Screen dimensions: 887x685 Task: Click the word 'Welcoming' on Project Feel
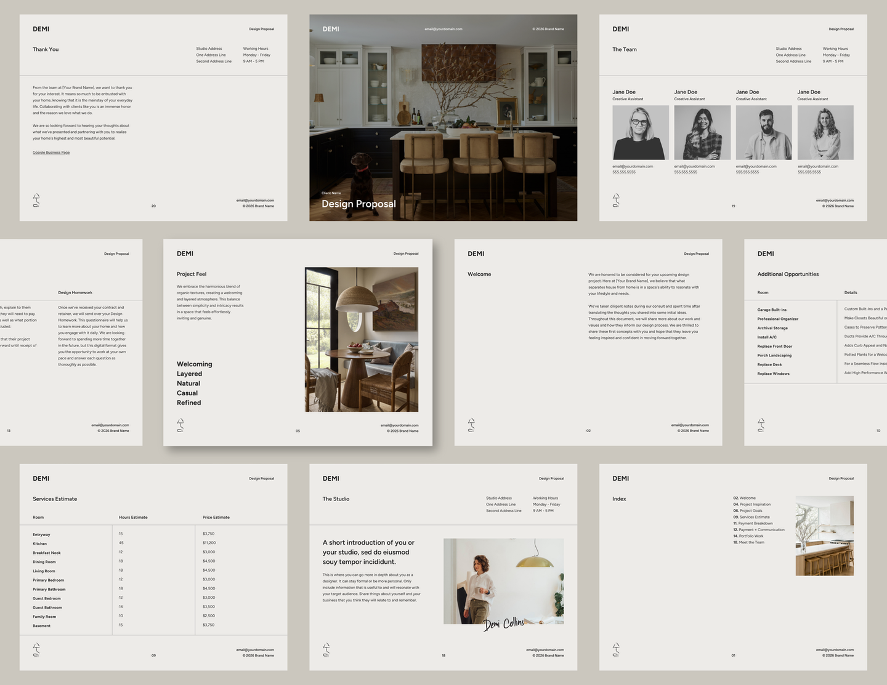195,364
